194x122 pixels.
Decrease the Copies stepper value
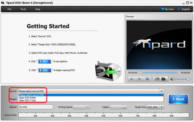click(x=124, y=108)
